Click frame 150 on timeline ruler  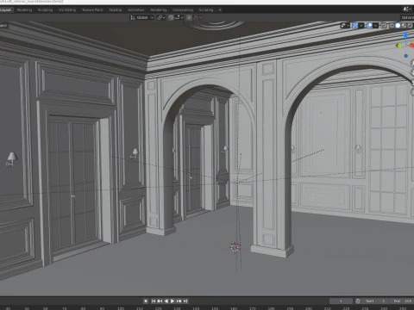[x=215, y=308]
